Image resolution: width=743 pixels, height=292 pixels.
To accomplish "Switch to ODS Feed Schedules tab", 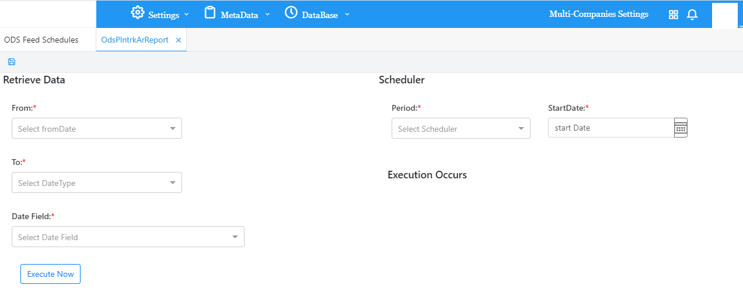I will [x=41, y=40].
